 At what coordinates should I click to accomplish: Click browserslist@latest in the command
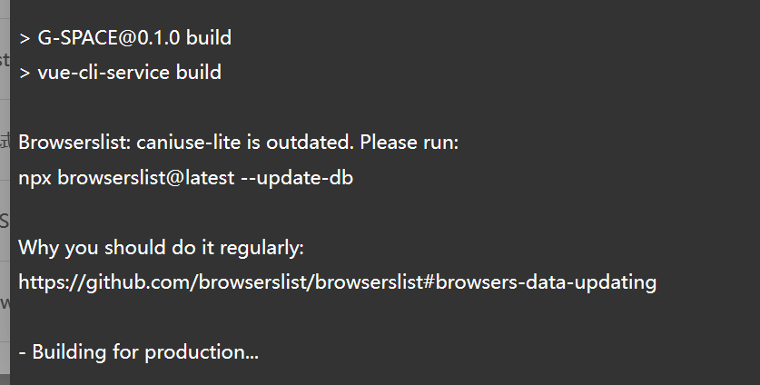(146, 178)
